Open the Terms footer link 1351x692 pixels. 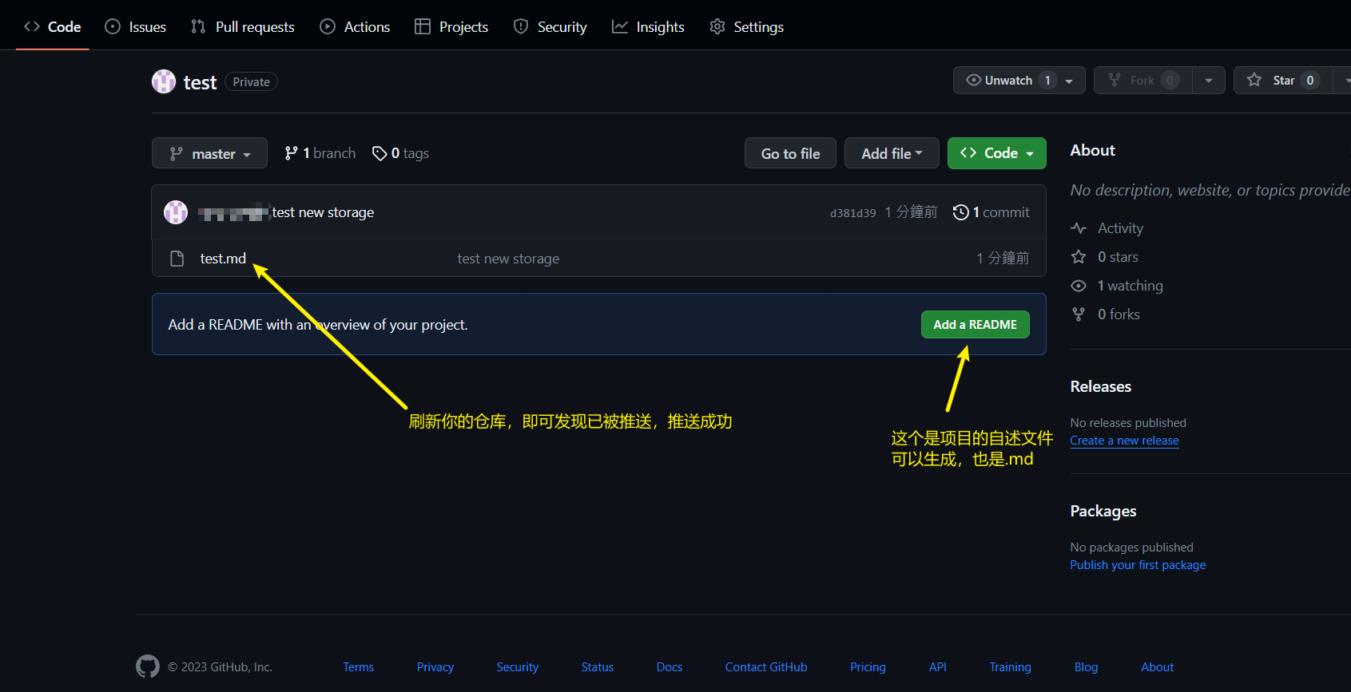tap(358, 667)
